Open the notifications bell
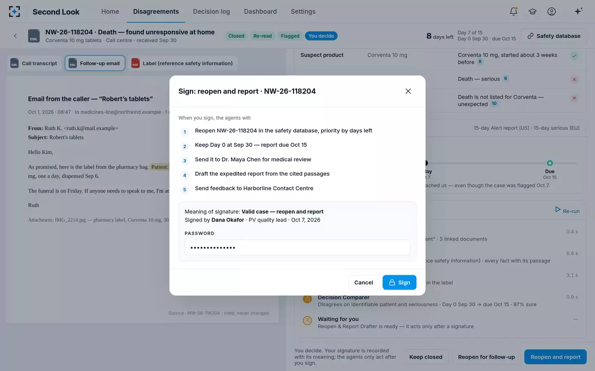 (x=514, y=12)
